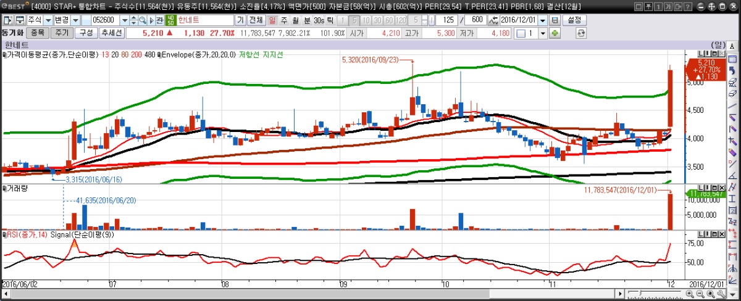Select the 주 weekly period toggle

tap(284, 20)
